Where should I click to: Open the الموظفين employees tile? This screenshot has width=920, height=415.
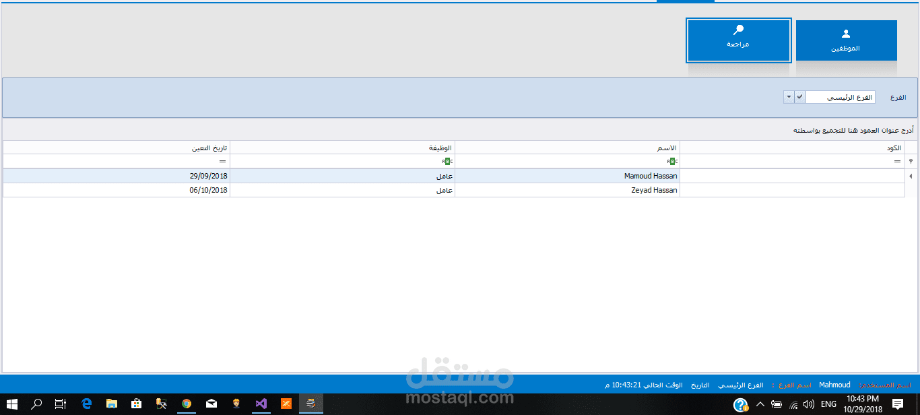[846, 40]
